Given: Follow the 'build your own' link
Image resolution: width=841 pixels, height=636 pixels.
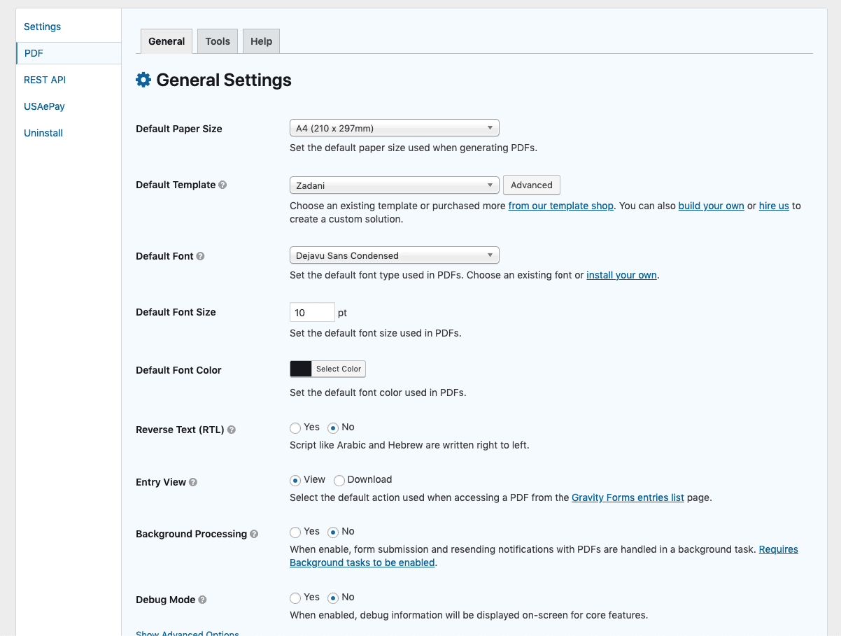Looking at the screenshot, I should tap(711, 206).
